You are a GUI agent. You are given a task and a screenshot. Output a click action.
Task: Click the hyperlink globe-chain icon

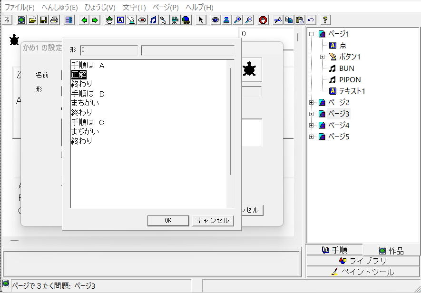[x=186, y=20]
